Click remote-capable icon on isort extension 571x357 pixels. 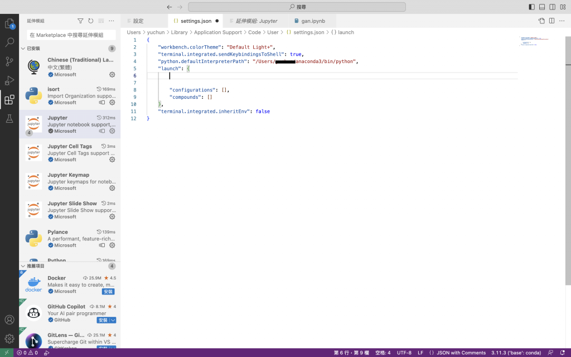tap(102, 103)
